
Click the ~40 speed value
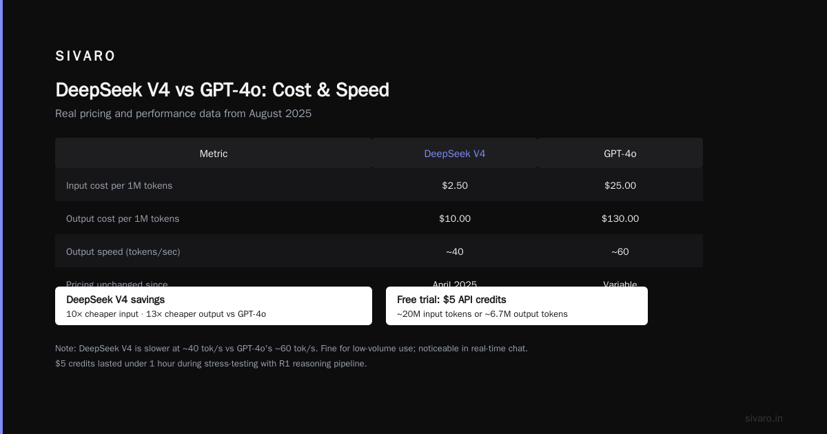pyautogui.click(x=455, y=251)
